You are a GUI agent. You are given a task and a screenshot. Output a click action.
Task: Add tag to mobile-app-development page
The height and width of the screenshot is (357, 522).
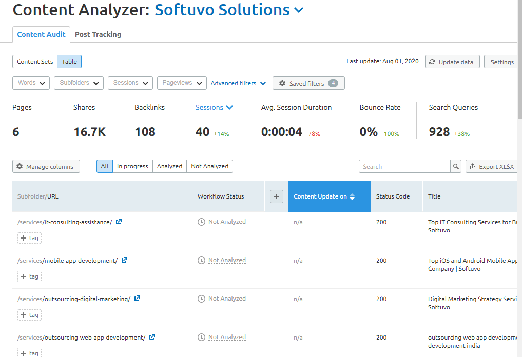pos(29,276)
